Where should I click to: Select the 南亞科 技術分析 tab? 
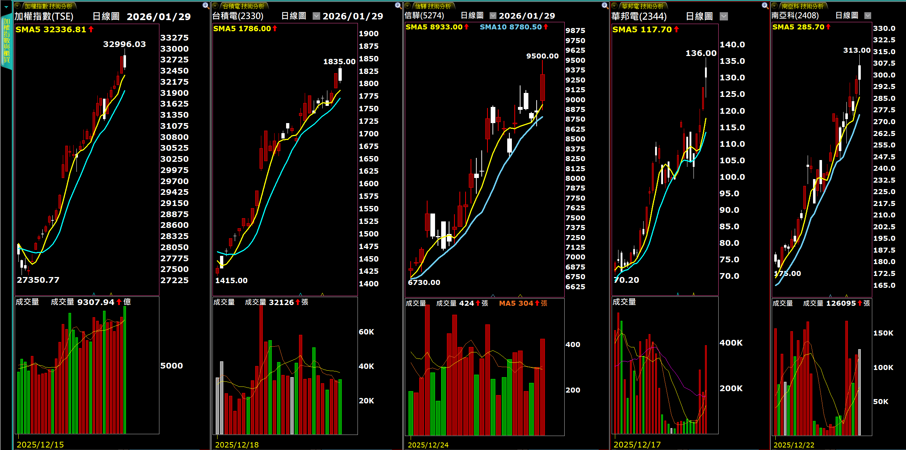(803, 6)
